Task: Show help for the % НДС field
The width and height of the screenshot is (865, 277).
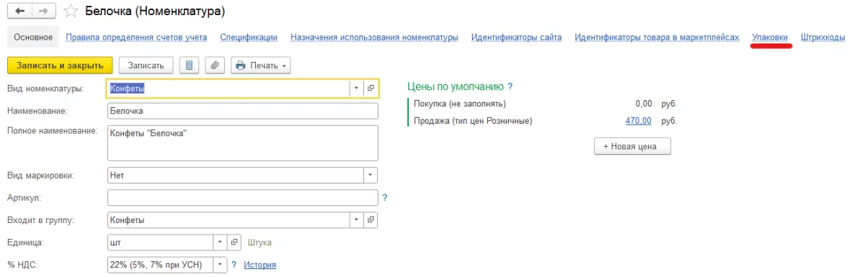Action: pos(234,265)
